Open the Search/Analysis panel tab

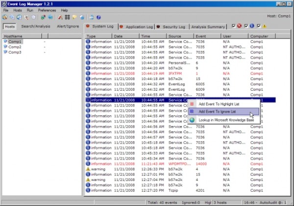[35, 26]
